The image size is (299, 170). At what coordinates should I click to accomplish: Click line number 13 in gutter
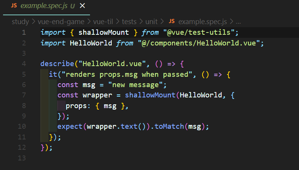(22, 158)
